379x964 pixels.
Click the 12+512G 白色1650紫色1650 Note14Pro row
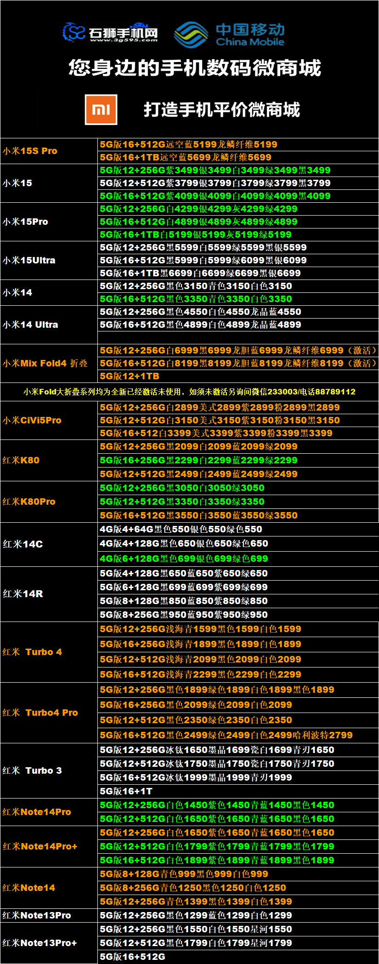click(x=238, y=819)
